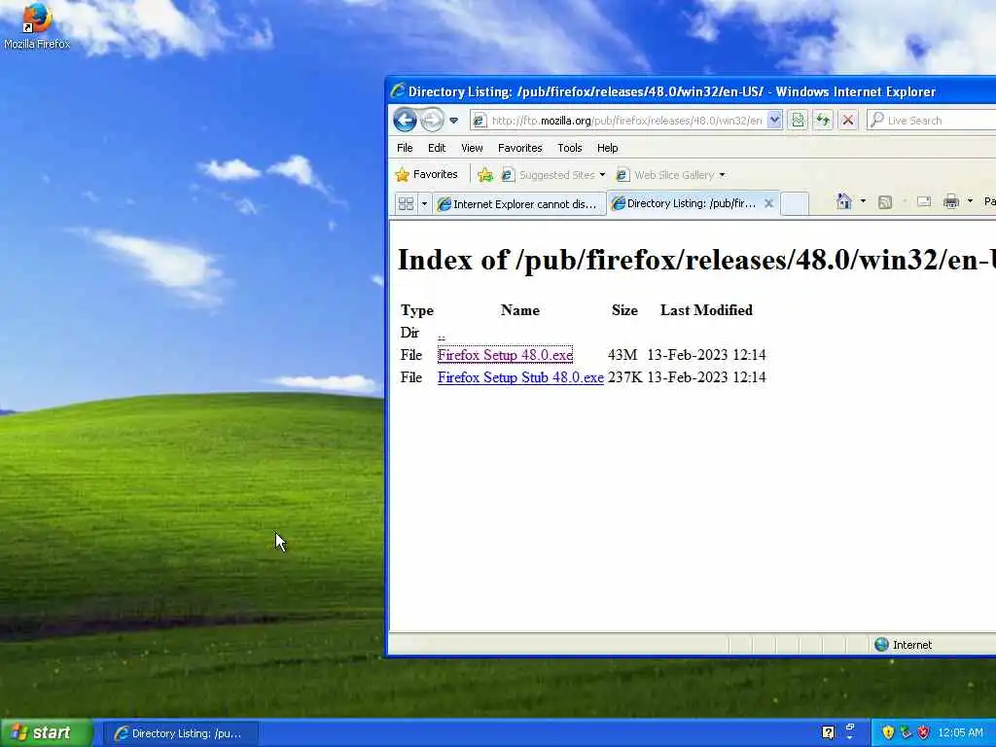The image size is (996, 747).
Task: Click the Internet zone status bar entry
Action: pos(904,645)
